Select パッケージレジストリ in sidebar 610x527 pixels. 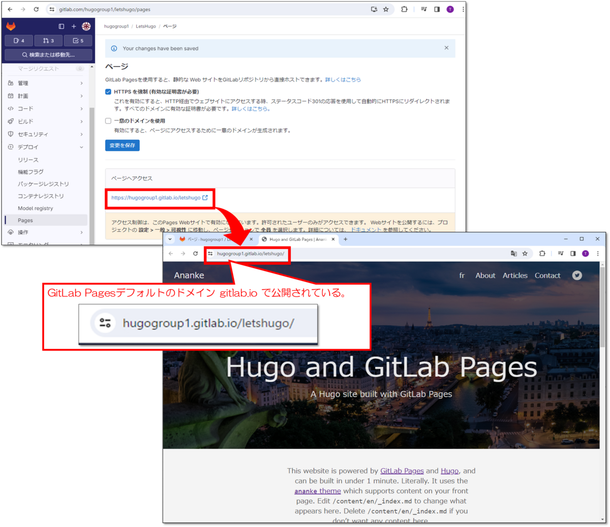pyautogui.click(x=46, y=184)
